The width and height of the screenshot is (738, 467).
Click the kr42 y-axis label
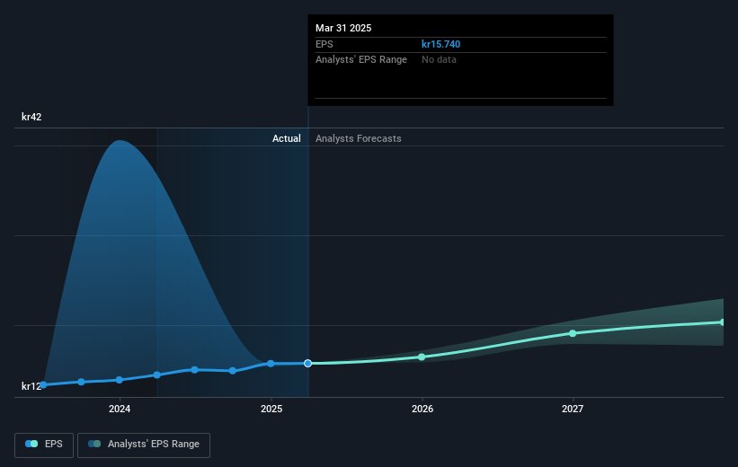(x=31, y=117)
